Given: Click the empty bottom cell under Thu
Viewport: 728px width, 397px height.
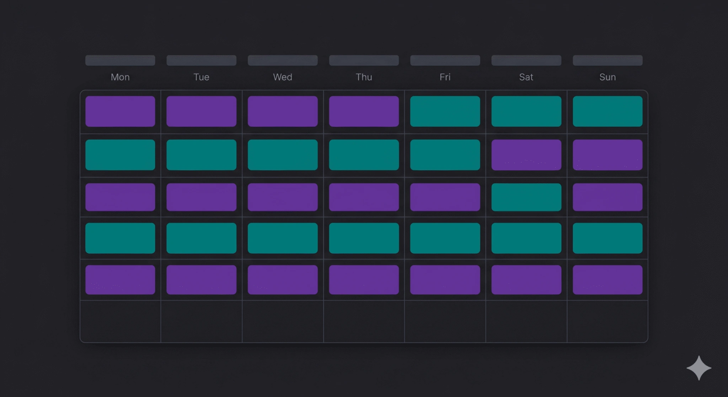Looking at the screenshot, I should (x=364, y=321).
